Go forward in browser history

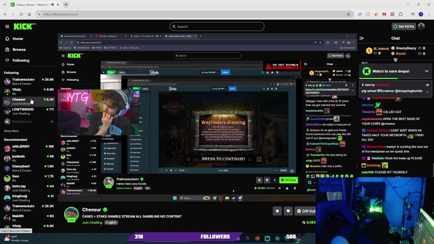tap(13, 14)
